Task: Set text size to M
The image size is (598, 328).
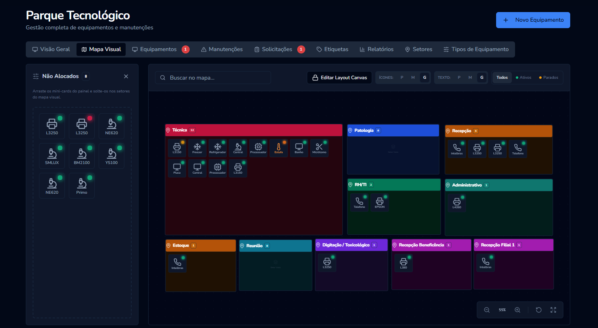Action: [x=470, y=78]
